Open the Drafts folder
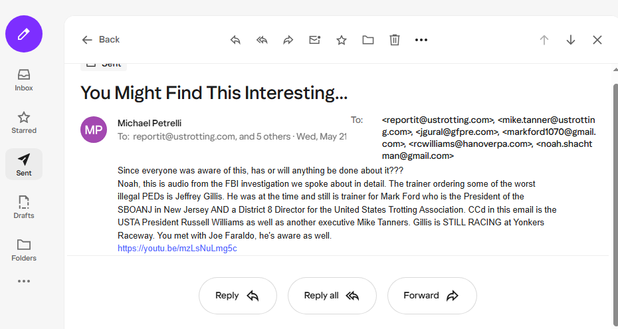Image resolution: width=618 pixels, height=329 pixels. [24, 207]
